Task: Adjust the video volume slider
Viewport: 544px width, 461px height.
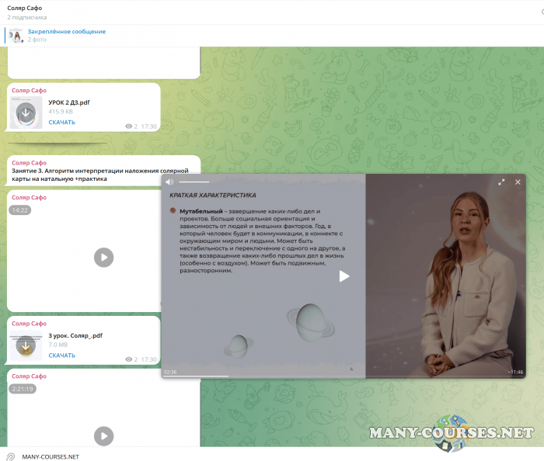Action: click(x=194, y=182)
